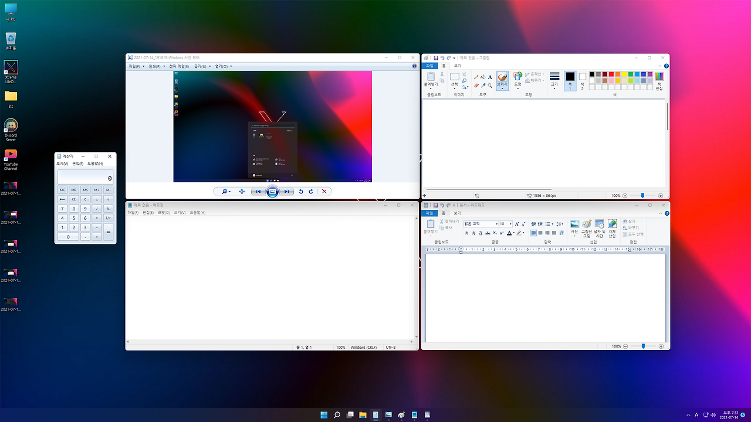The height and width of the screenshot is (422, 751).
Task: Open the 파일(F) menu in Notepad
Action: [133, 212]
